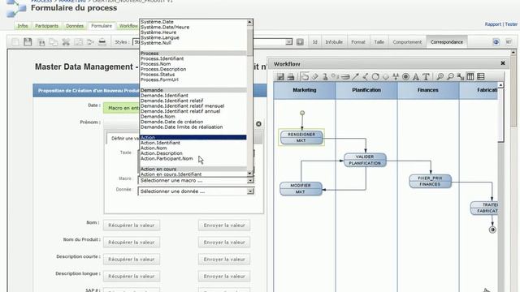This screenshot has height=292, width=520.
Task: Choose Action.Identifiant from the macro list
Action: (x=160, y=143)
